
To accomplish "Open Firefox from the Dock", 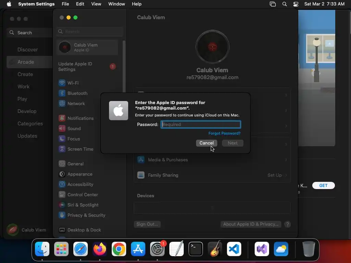I will 100,249.
